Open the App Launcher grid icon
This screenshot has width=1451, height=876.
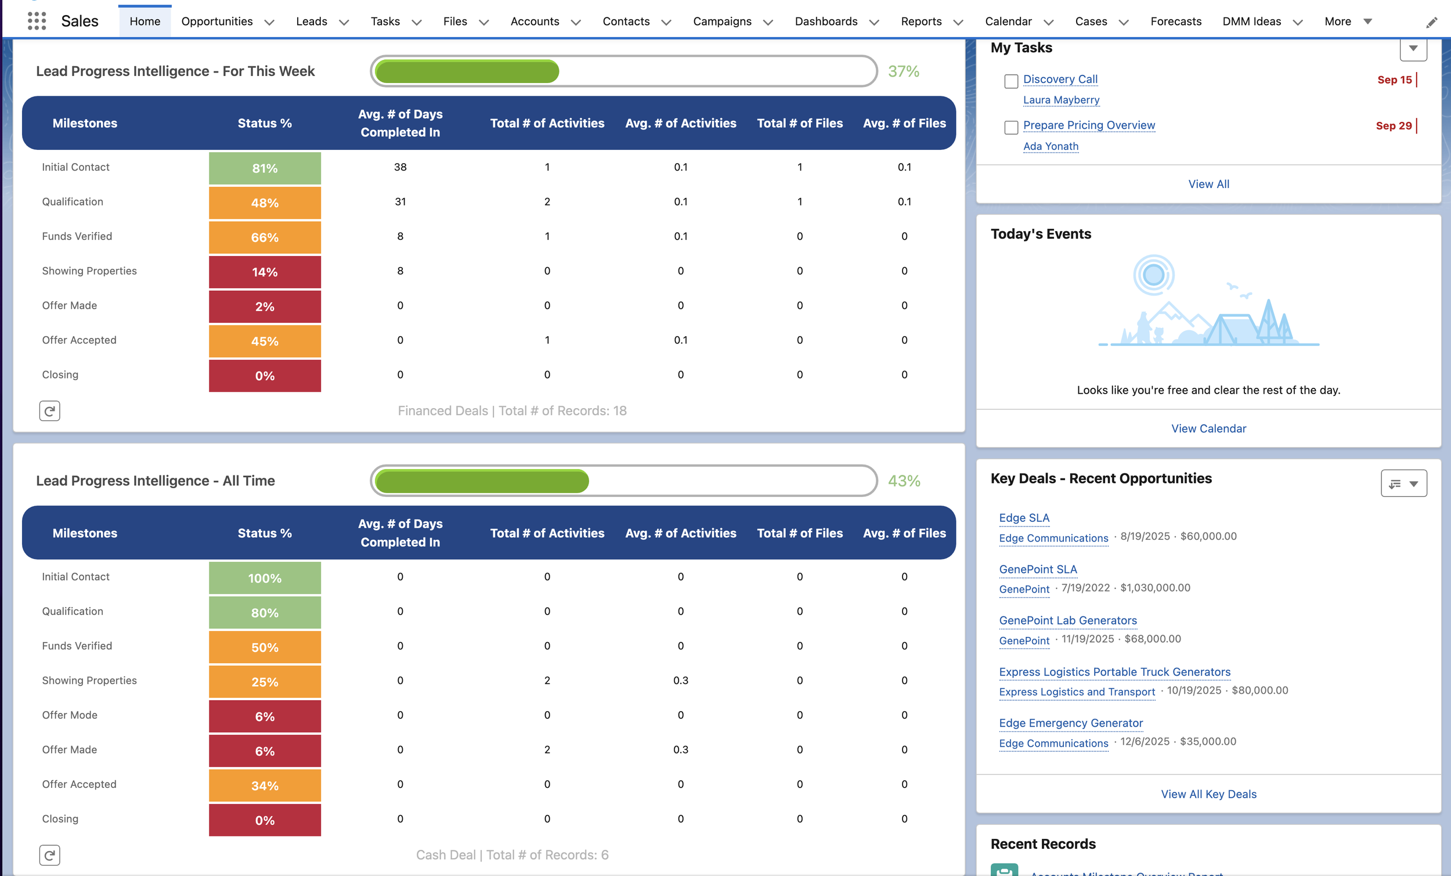click(37, 21)
